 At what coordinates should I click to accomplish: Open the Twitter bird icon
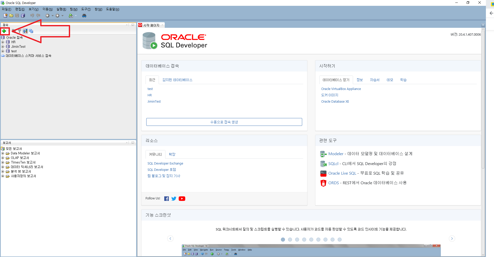click(174, 199)
